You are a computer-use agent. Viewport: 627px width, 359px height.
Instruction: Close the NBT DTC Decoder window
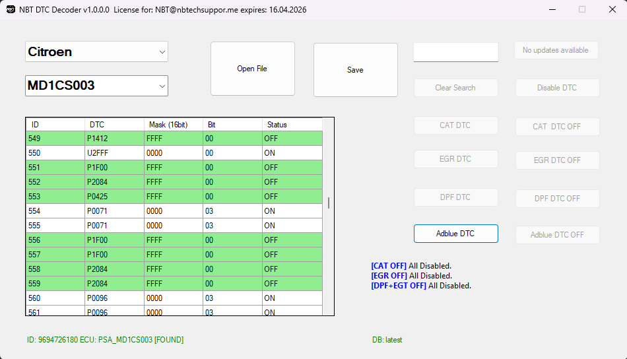coord(612,9)
